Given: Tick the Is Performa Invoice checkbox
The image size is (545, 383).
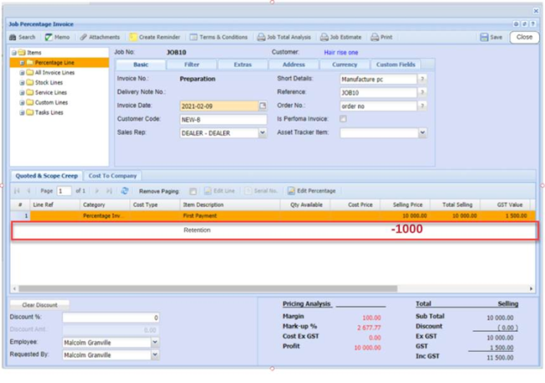Looking at the screenshot, I should (344, 119).
